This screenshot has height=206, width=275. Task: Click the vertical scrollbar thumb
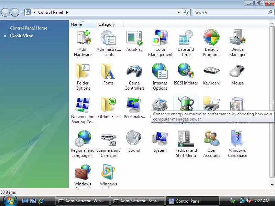272,102
